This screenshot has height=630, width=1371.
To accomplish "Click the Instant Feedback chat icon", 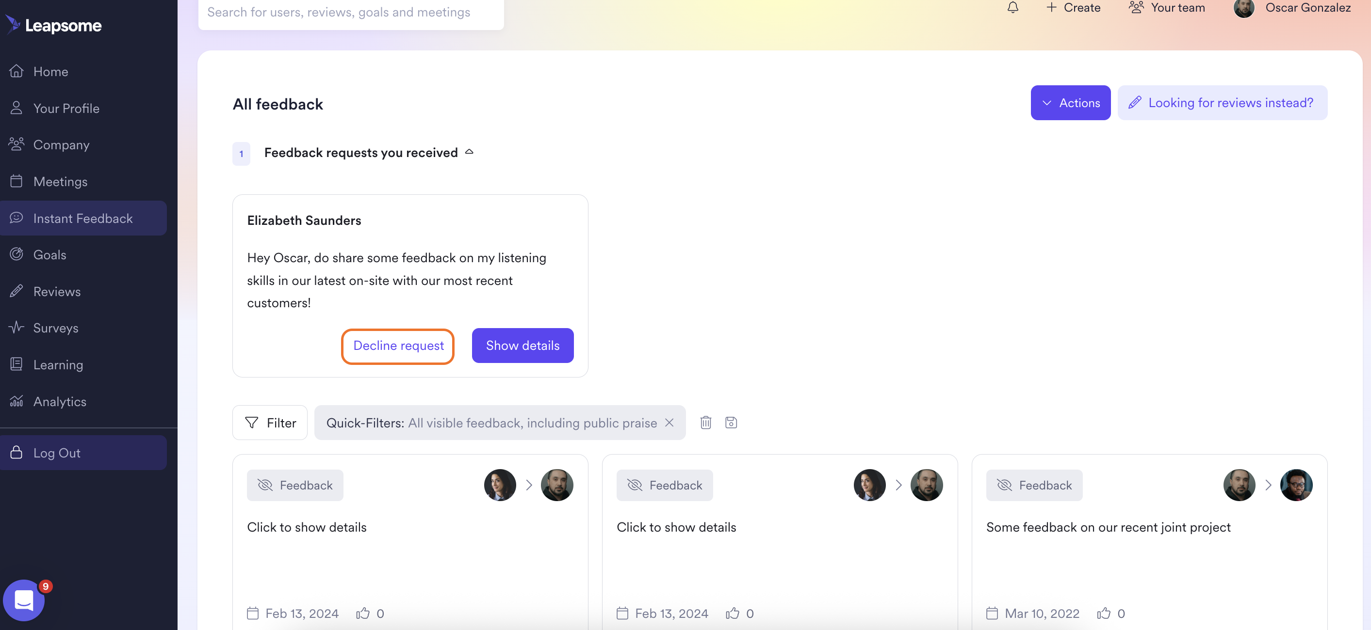I will point(16,218).
